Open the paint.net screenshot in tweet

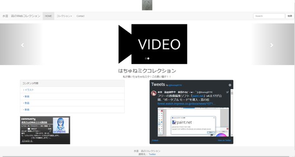tap(193, 122)
